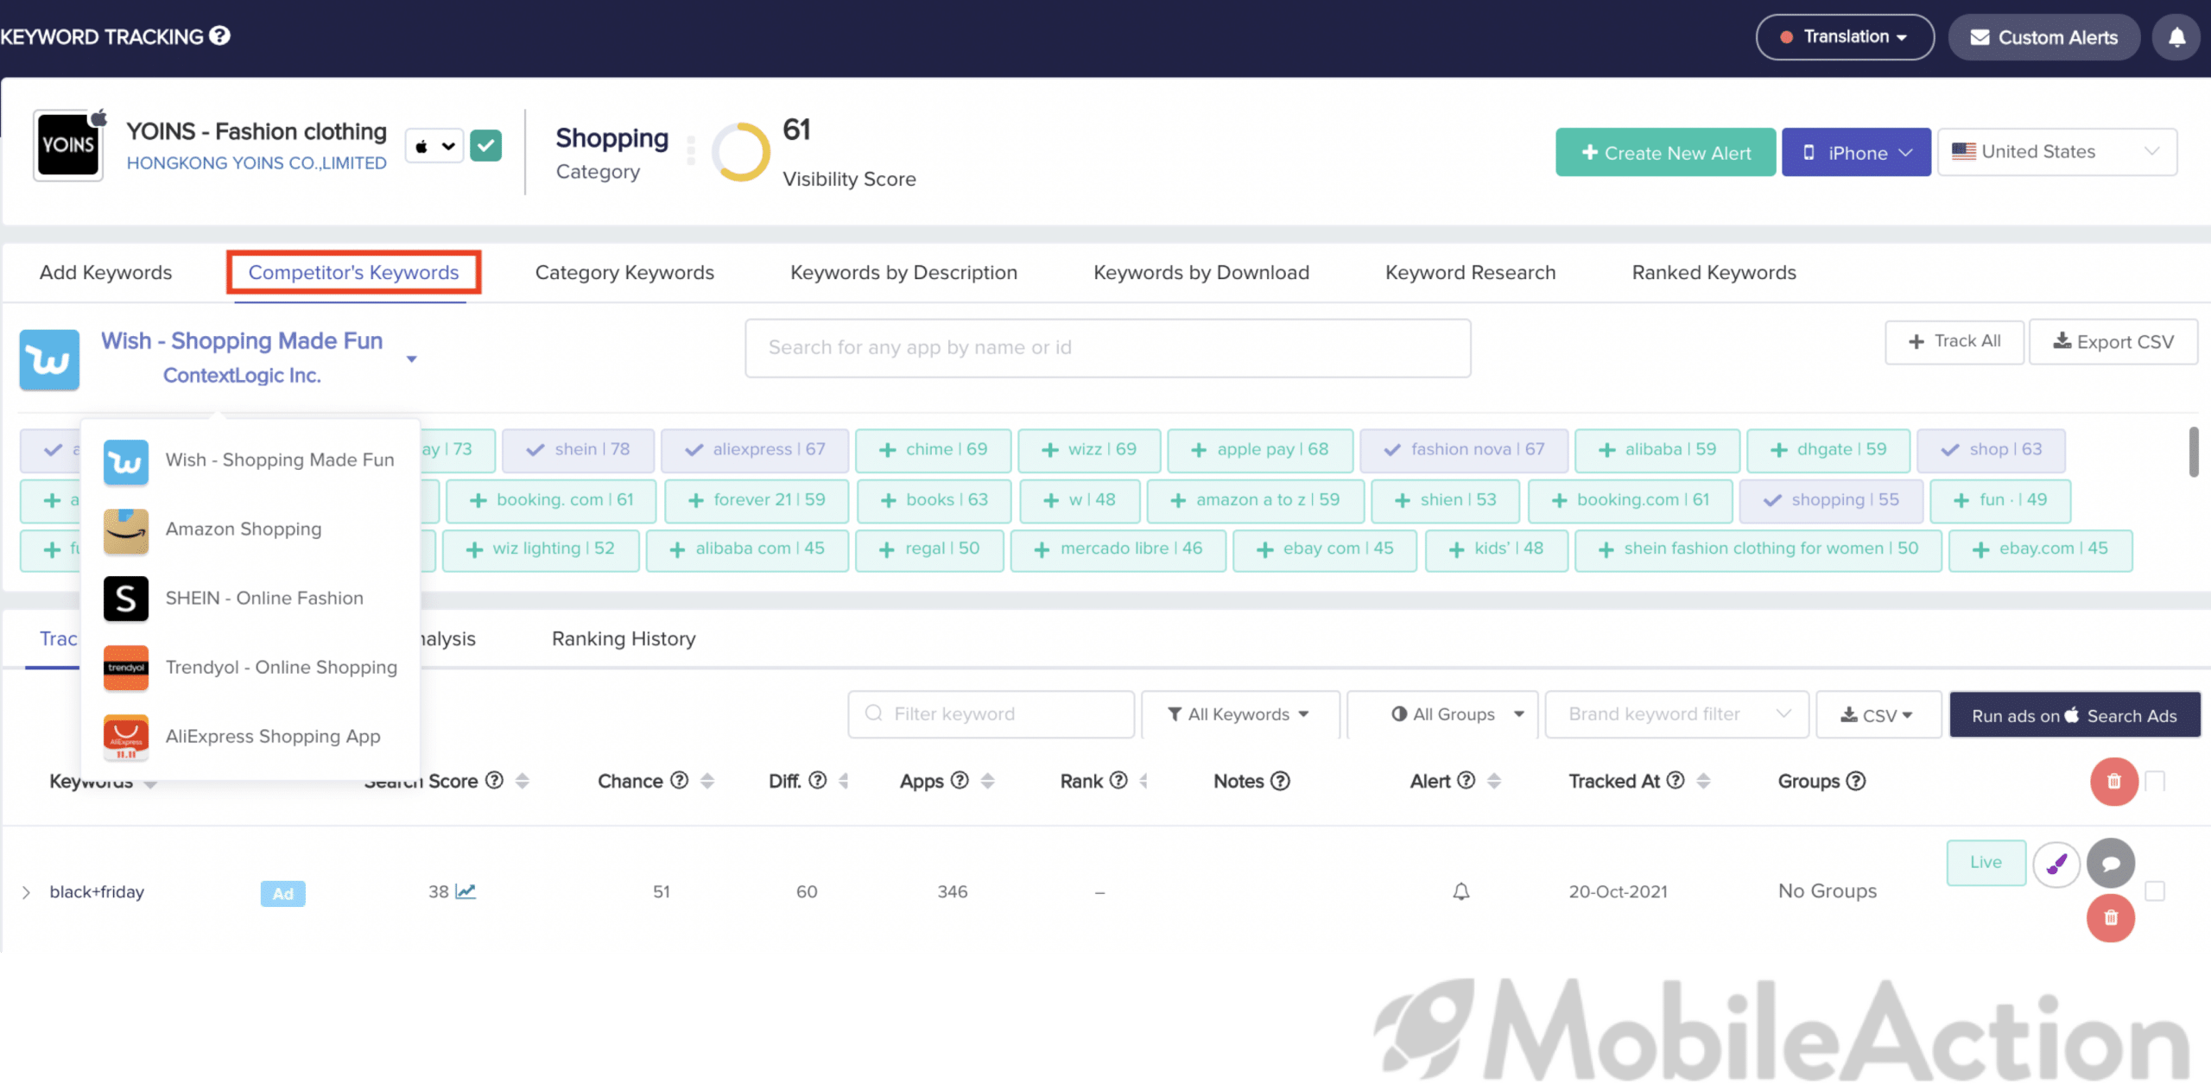Toggle tracking for the shein | 78 keyword
The width and height of the screenshot is (2211, 1084).
[x=578, y=450]
